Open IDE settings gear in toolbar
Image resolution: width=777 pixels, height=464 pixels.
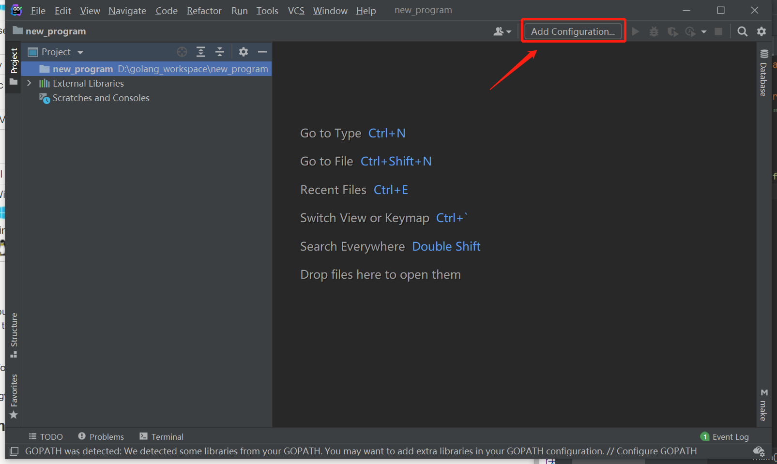coord(762,31)
